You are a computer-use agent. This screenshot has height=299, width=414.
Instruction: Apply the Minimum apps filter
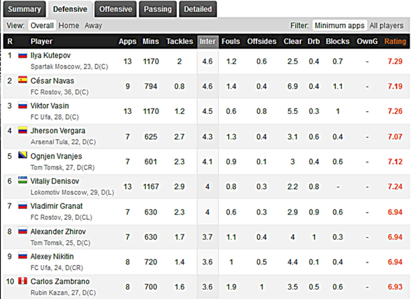(x=339, y=25)
